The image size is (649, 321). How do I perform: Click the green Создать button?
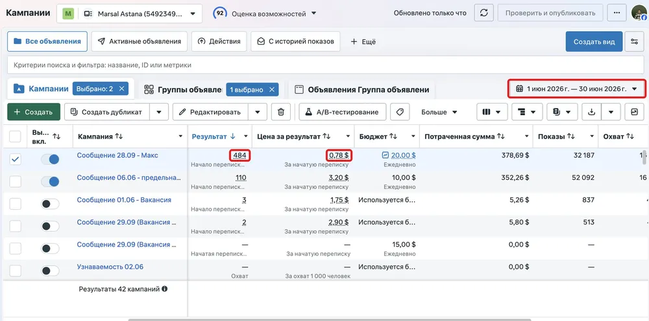point(34,112)
